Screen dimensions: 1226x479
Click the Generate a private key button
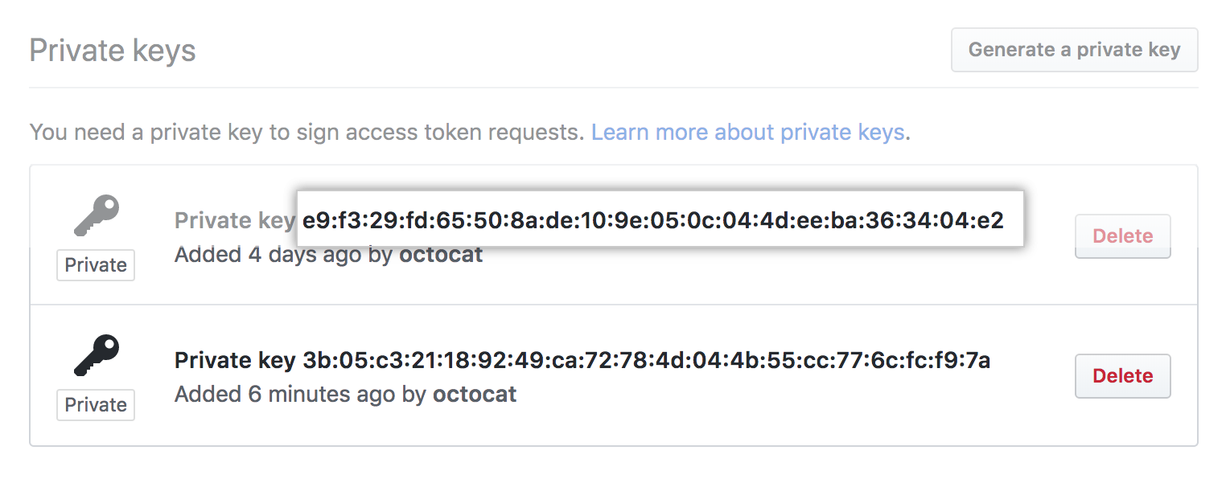point(1074,49)
